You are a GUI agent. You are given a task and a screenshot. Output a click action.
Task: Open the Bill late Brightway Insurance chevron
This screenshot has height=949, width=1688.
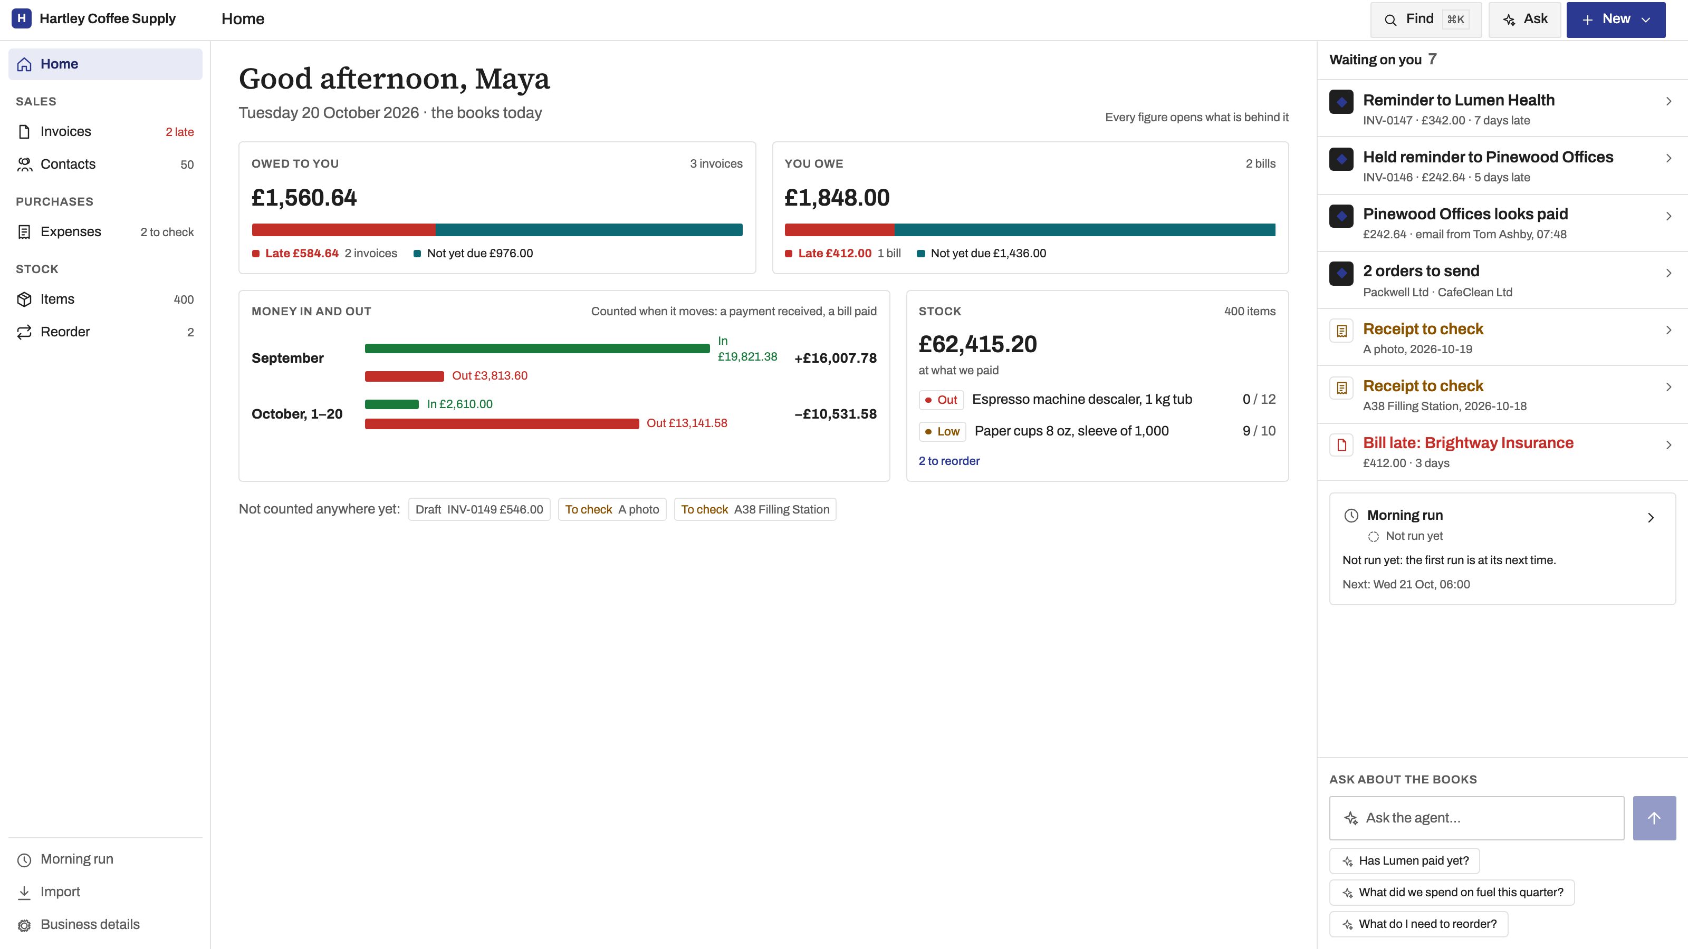coord(1668,444)
